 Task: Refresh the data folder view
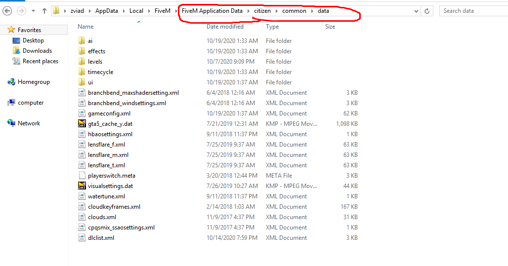tap(427, 11)
